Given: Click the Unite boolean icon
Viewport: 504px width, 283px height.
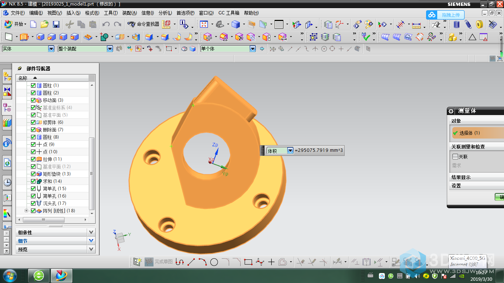Looking at the screenshot, I should 104,37.
